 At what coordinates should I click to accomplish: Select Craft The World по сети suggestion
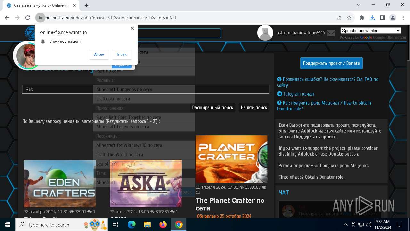144,155
